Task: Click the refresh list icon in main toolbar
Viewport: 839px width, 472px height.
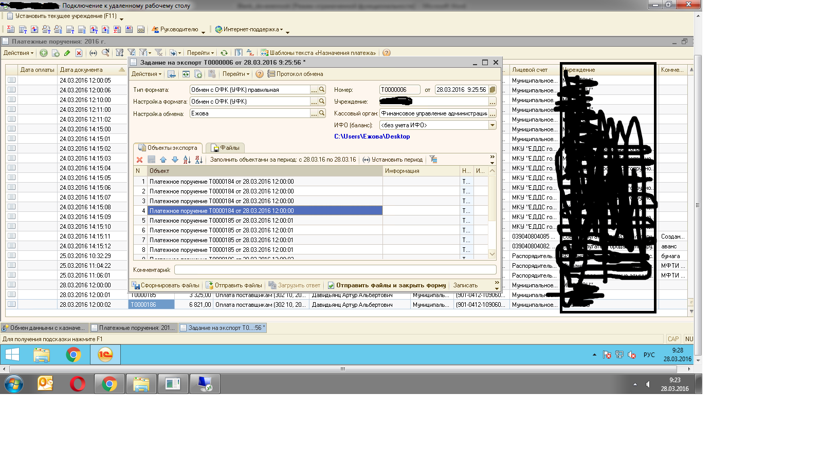Action: (x=224, y=53)
